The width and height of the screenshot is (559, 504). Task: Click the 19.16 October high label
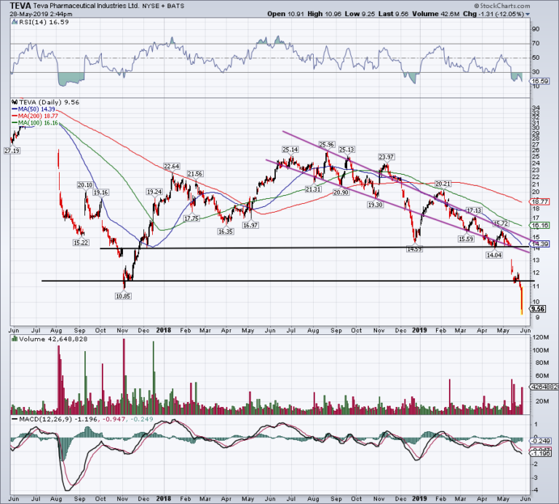(x=100, y=192)
